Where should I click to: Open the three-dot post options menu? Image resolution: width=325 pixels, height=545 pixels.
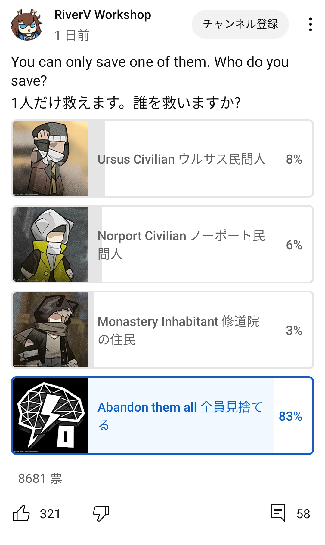(x=310, y=24)
